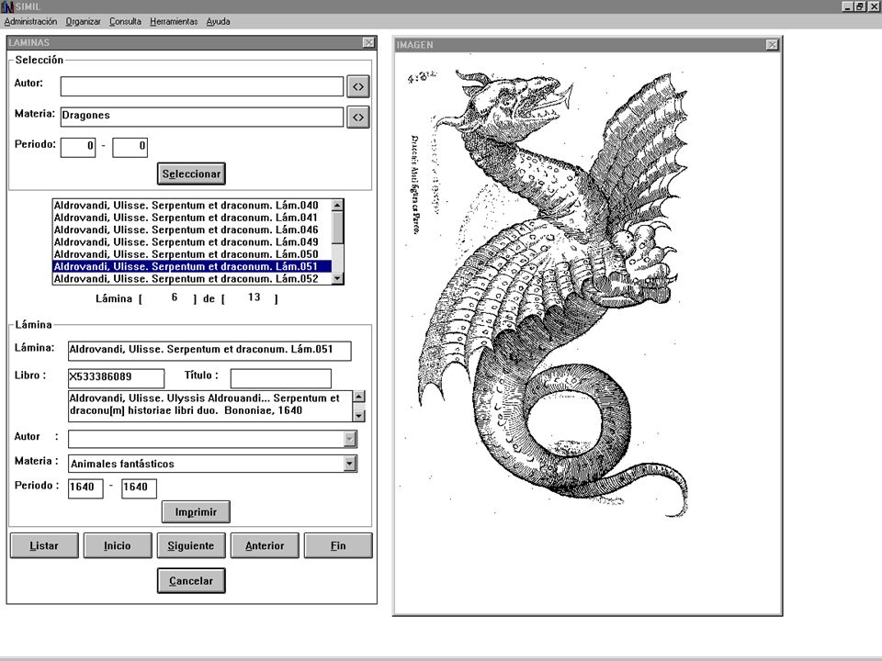Screen dimensions: 882x661
Task: Click the list scrollbar down arrow
Action: tap(337, 278)
